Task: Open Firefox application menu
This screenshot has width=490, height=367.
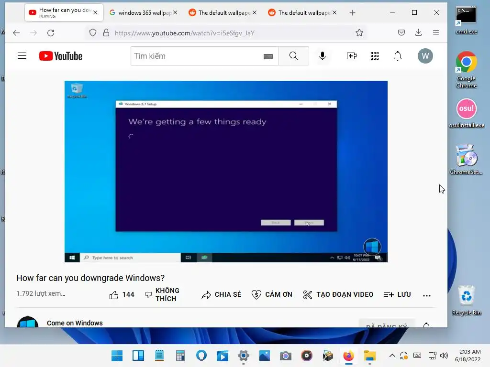Action: click(x=436, y=32)
